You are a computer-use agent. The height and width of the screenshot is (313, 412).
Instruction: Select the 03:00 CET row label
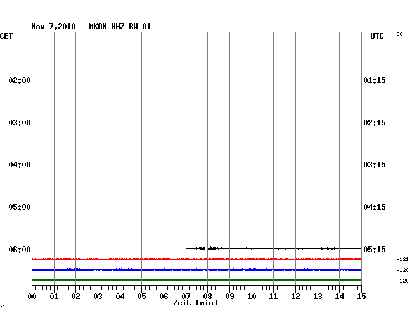click(x=20, y=123)
